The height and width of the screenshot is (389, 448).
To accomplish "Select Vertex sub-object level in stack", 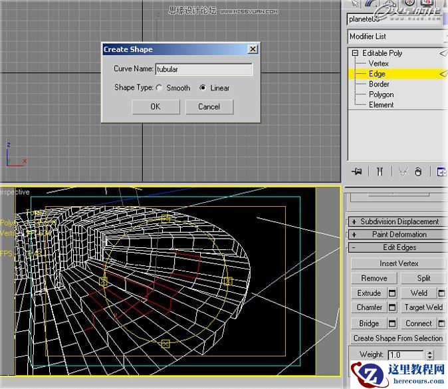I will click(379, 63).
